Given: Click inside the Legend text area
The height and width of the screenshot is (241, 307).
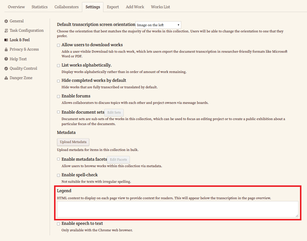Looking at the screenshot, I should pyautogui.click(x=177, y=209).
